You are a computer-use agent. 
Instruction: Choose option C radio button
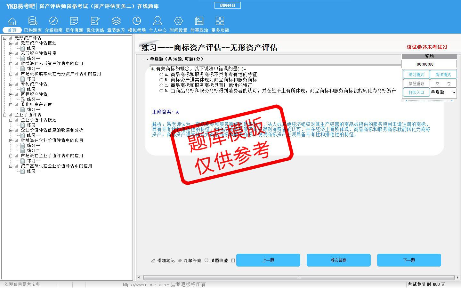tap(161, 85)
